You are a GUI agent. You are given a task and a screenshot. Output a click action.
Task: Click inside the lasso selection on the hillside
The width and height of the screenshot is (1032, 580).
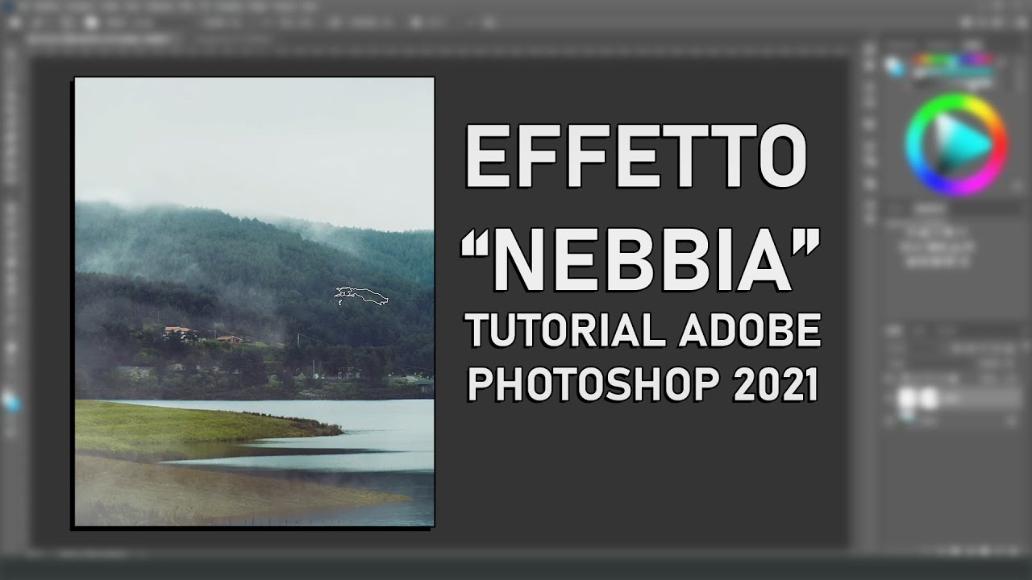361,296
